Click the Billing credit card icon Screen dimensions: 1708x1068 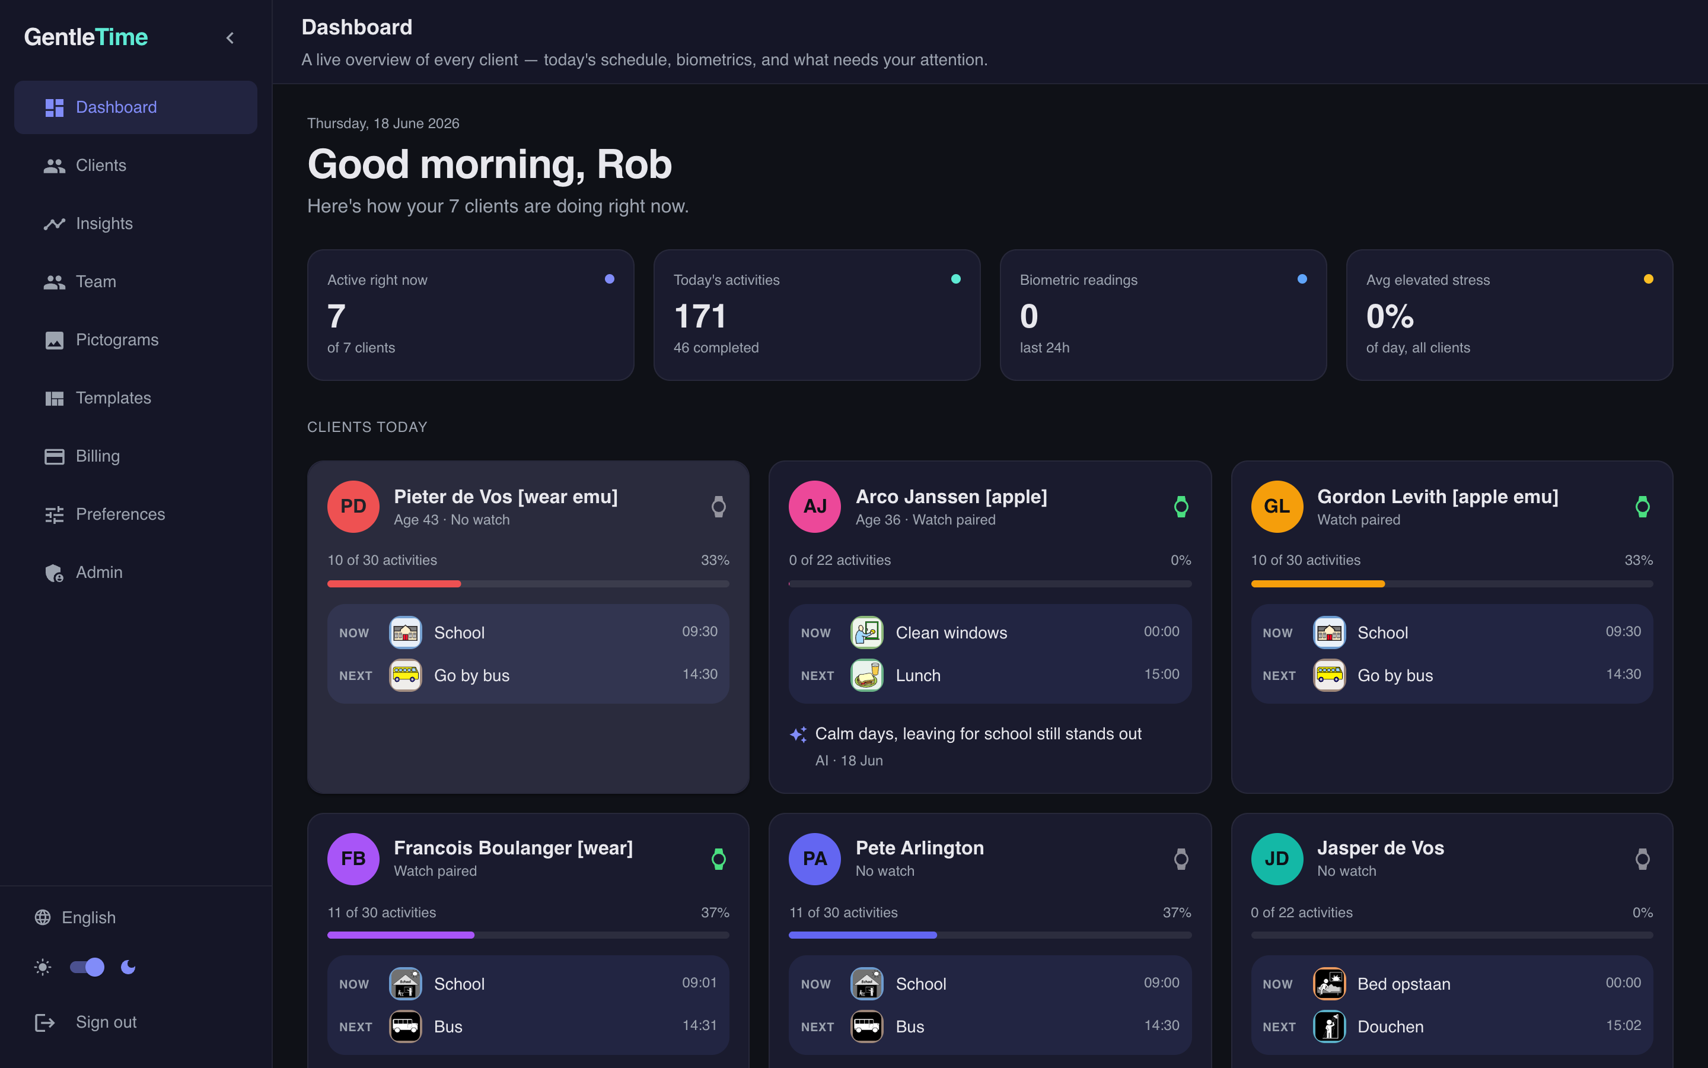[55, 456]
